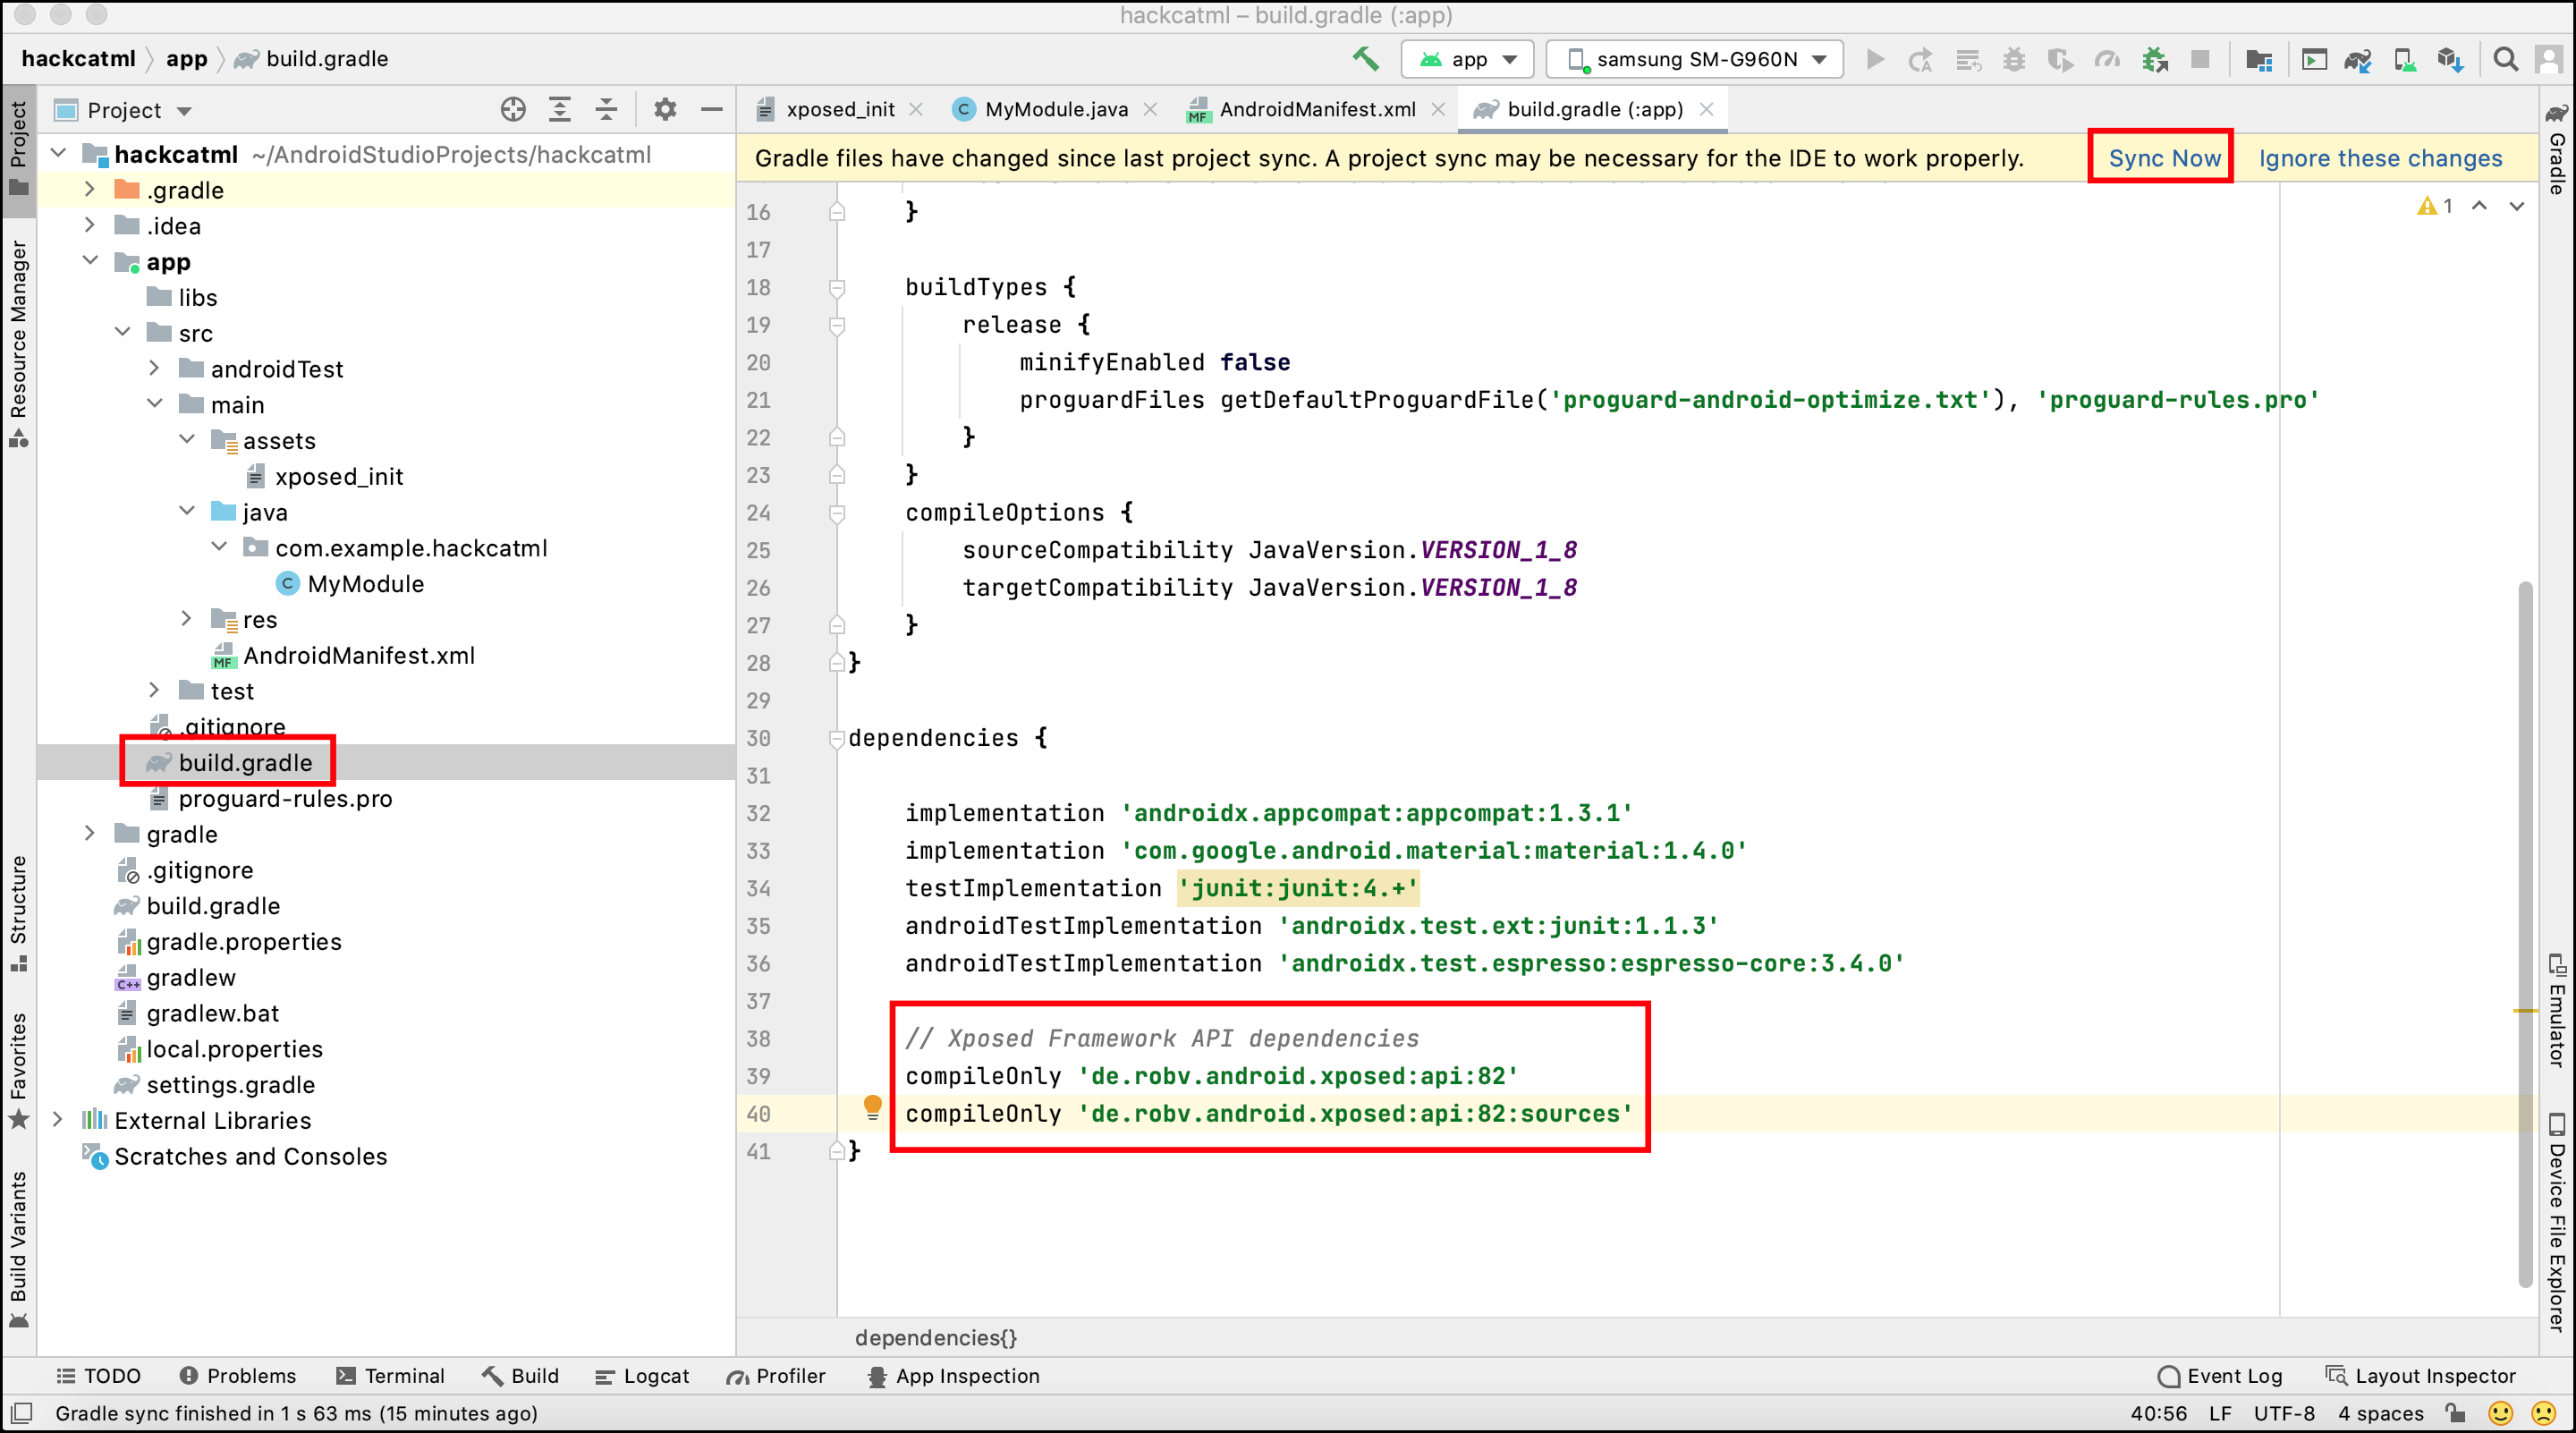This screenshot has height=1433, width=2576.
Task: Click the yellow warning stripe marker in scrollbar
Action: point(2525,1011)
